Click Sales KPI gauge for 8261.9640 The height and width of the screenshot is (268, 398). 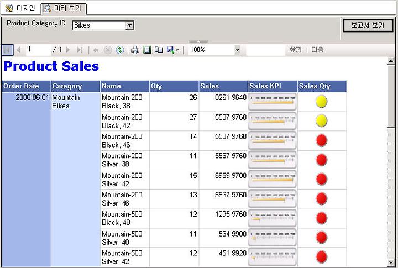click(273, 102)
